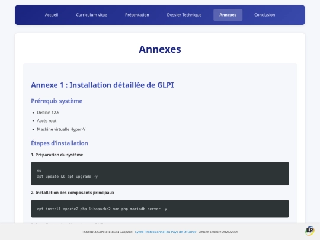Open the Accueil navigation tab

[52, 15]
